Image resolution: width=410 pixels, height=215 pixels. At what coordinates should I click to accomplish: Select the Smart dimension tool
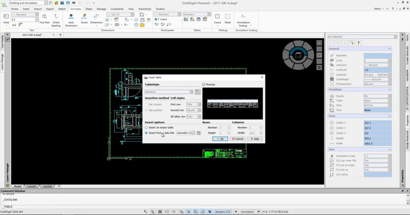click(x=84, y=18)
